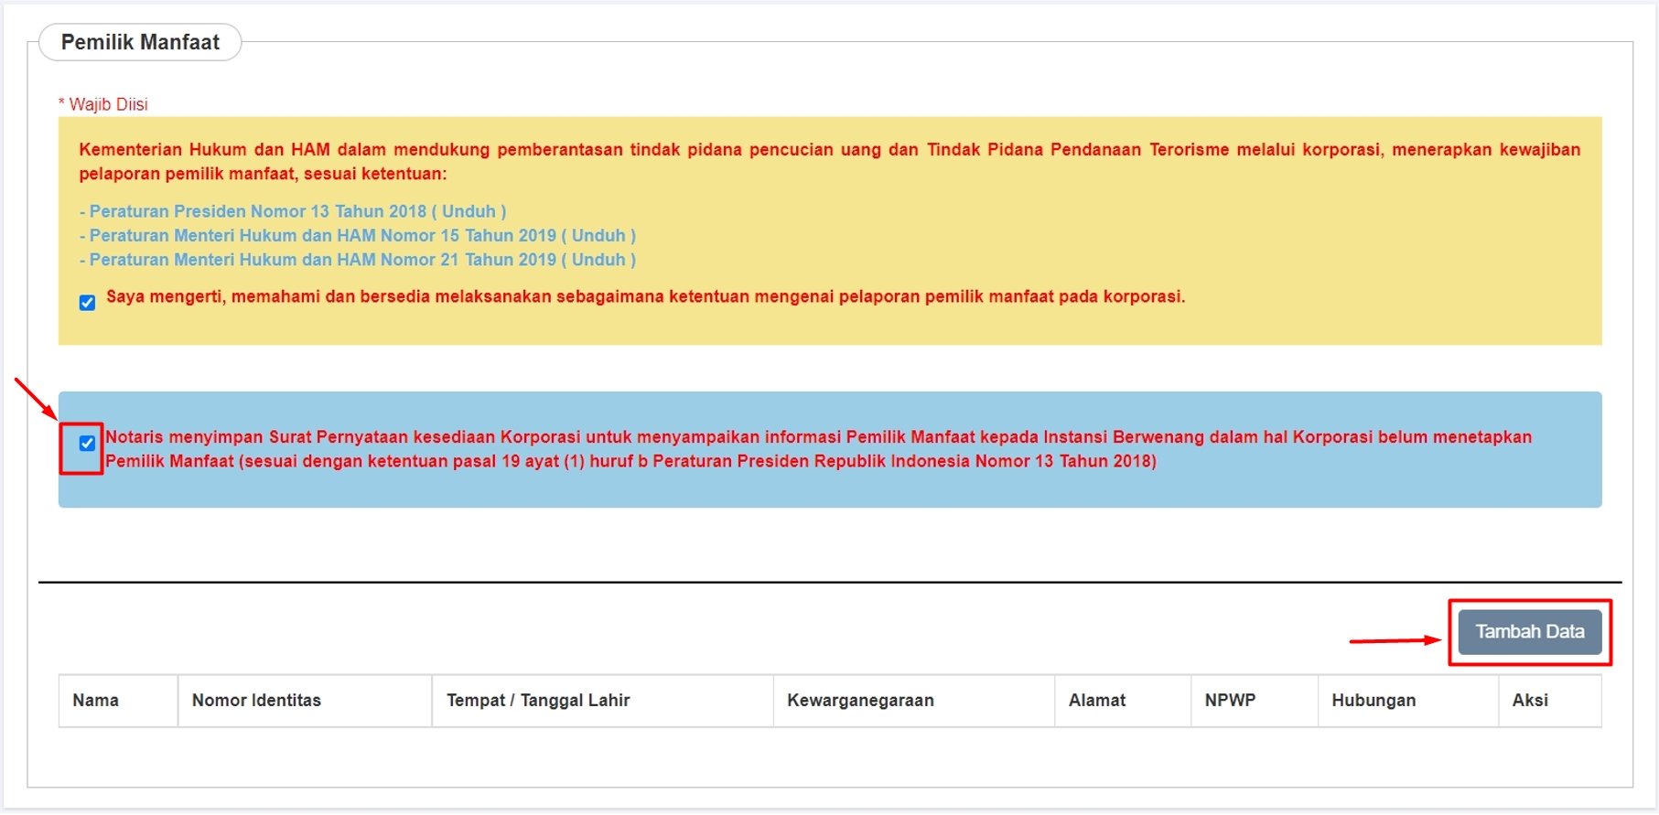This screenshot has width=1659, height=815.
Task: Select the Nomor Identitas column header
Action: [x=256, y=701]
